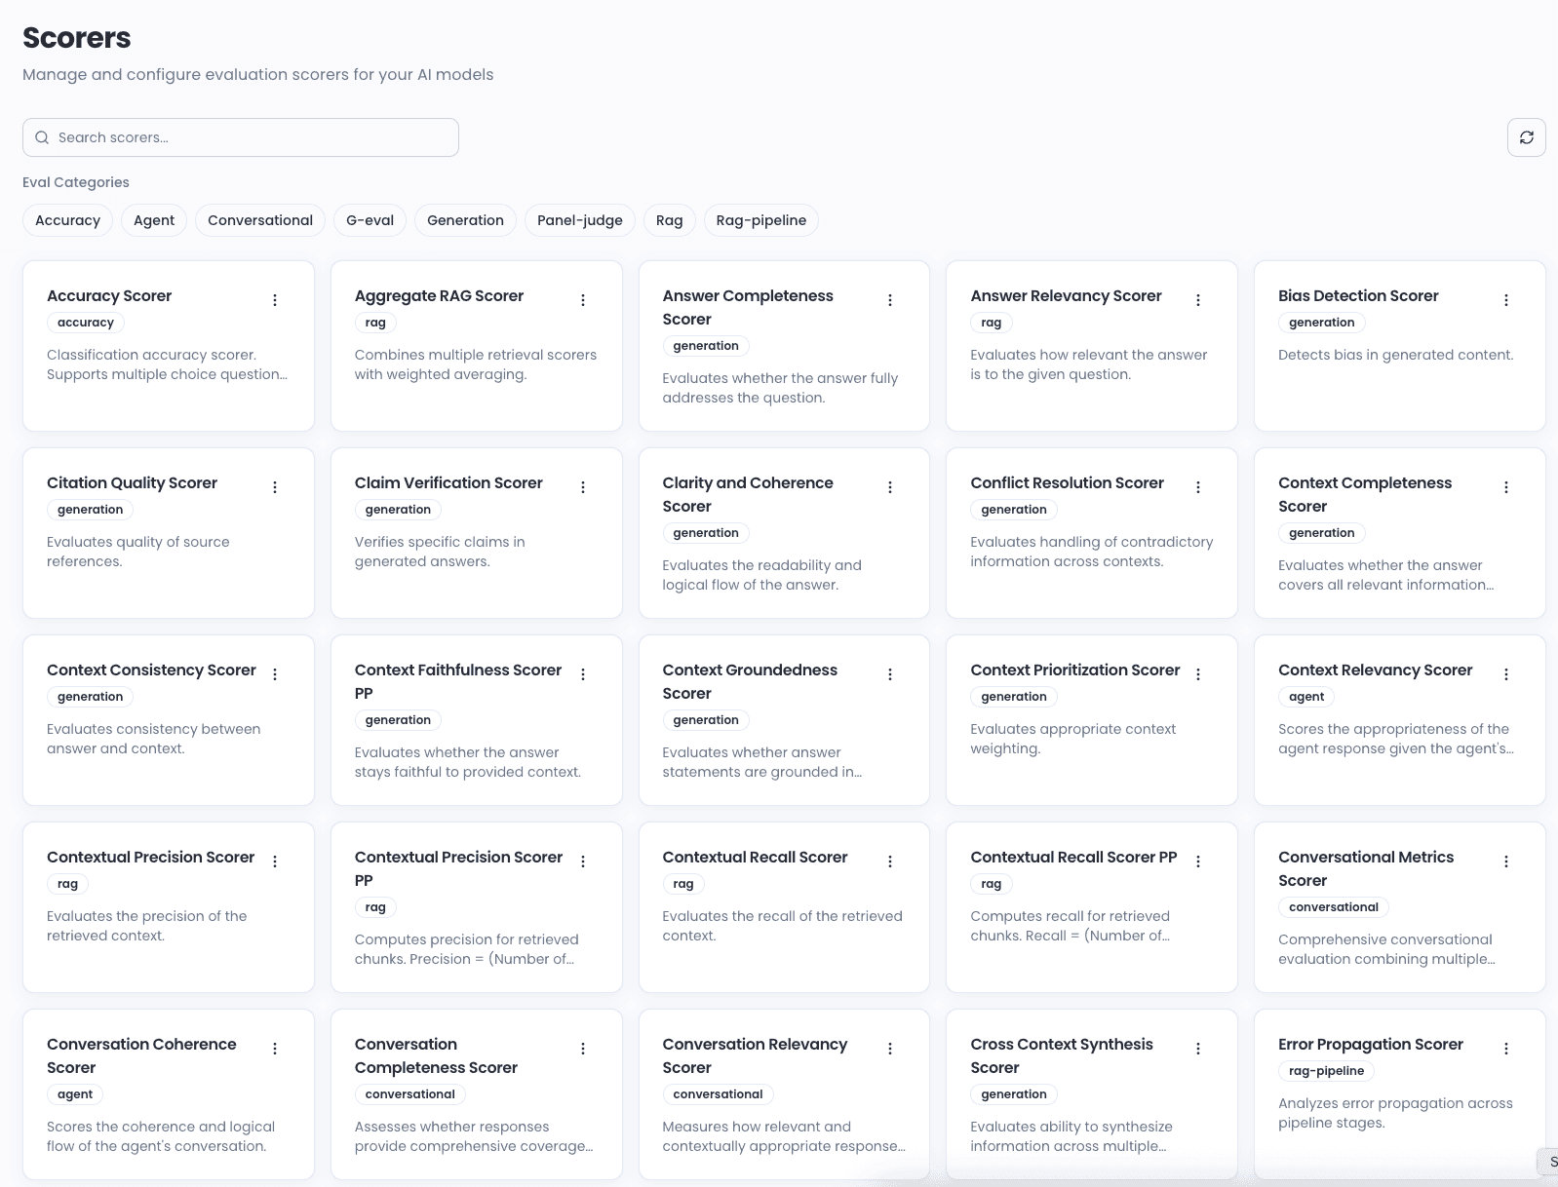Open the Context Relevancy Scorer options menu
Image resolution: width=1558 pixels, height=1187 pixels.
click(x=1506, y=674)
